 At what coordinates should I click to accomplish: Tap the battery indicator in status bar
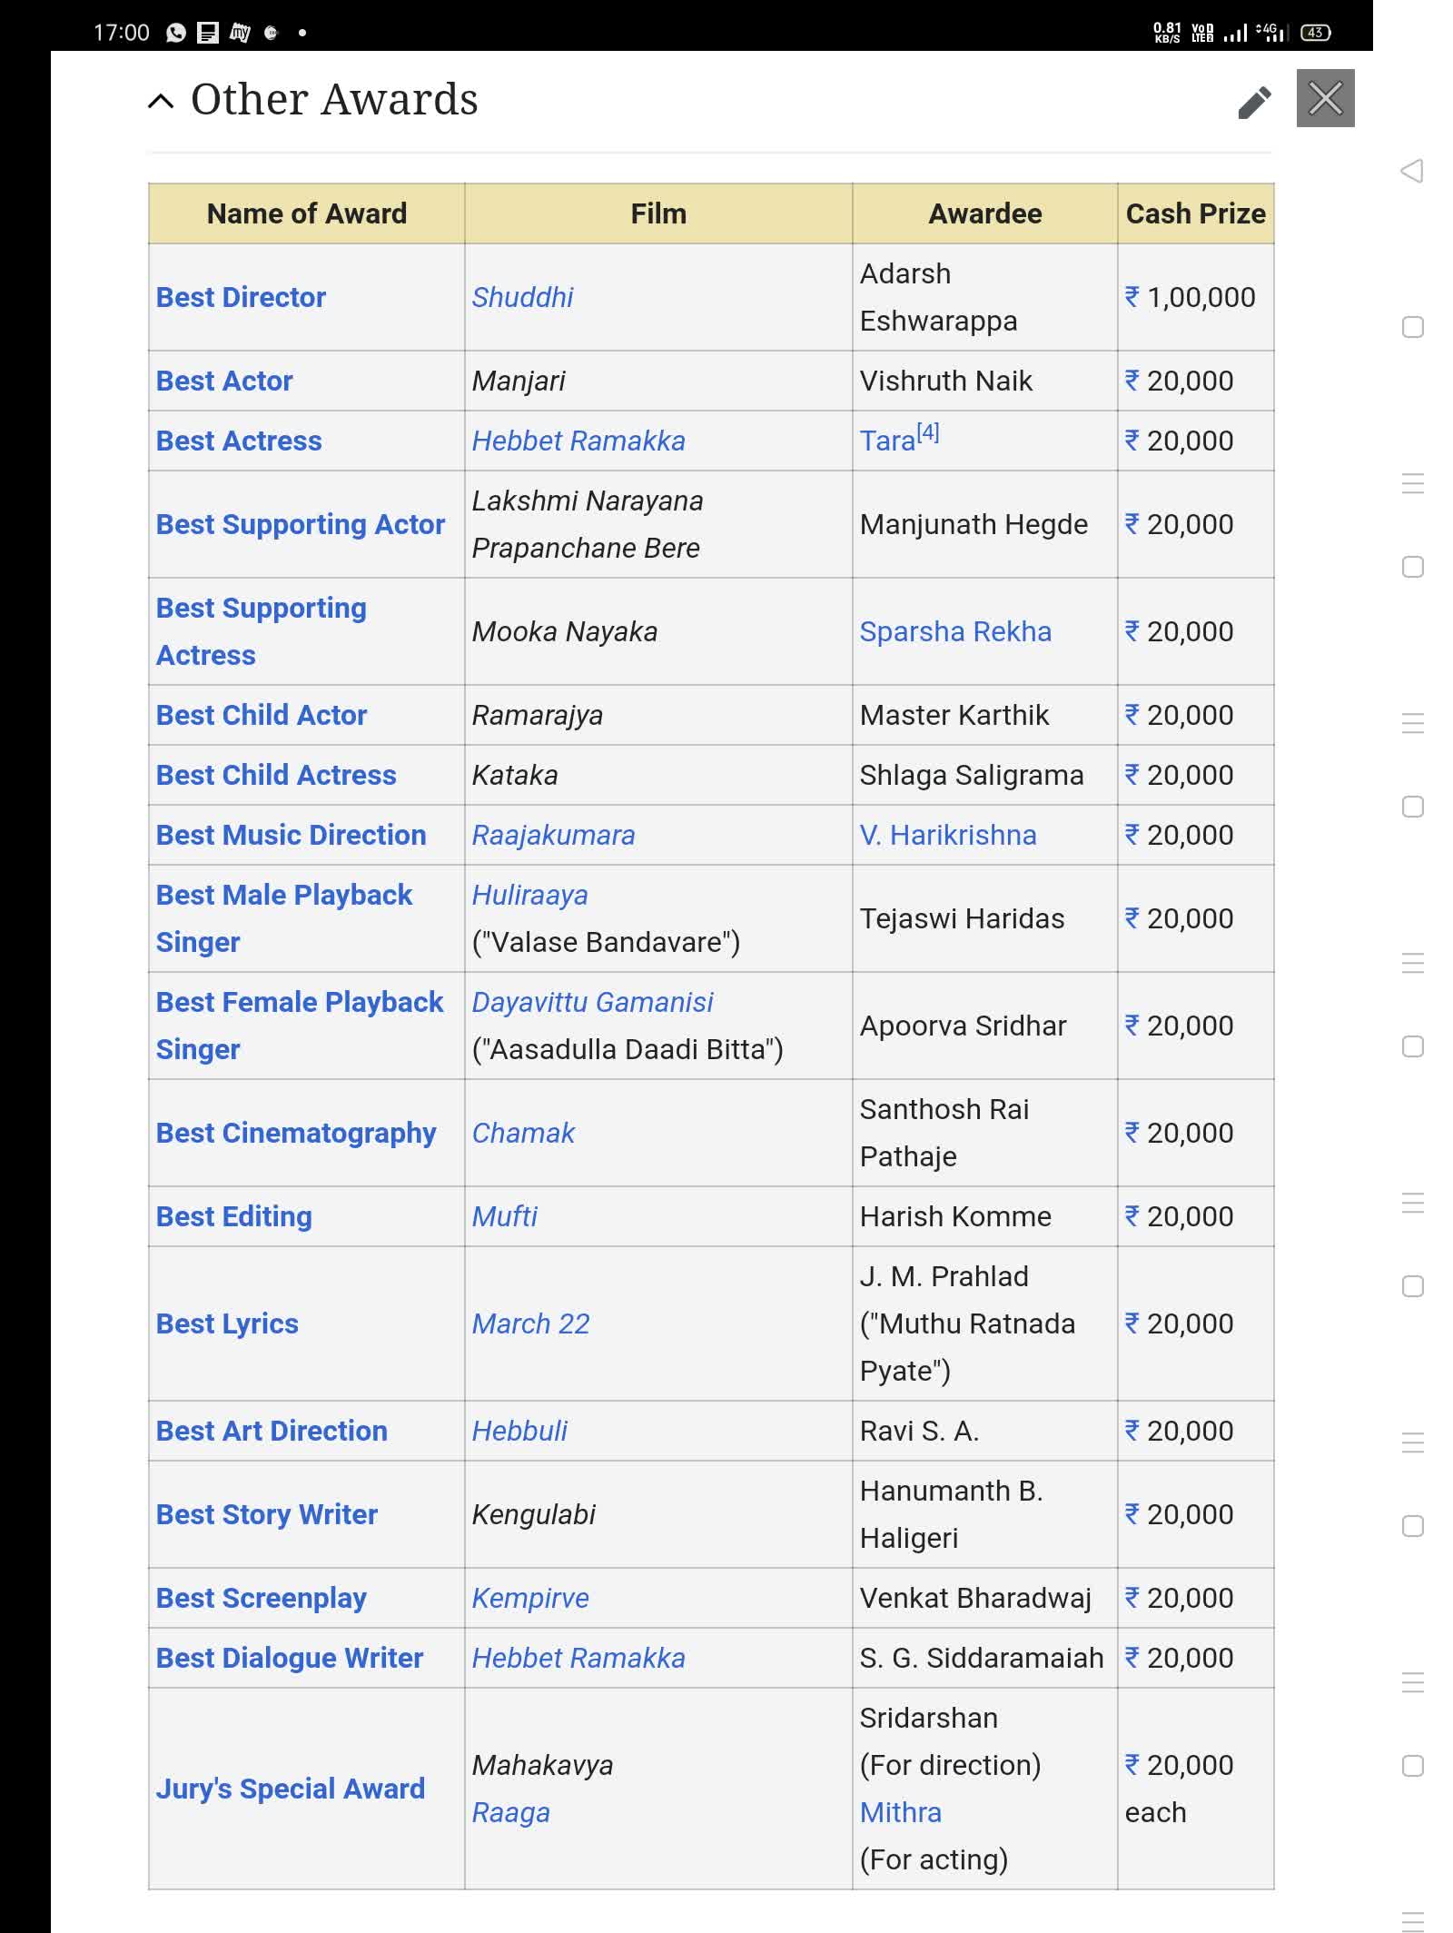[1315, 33]
